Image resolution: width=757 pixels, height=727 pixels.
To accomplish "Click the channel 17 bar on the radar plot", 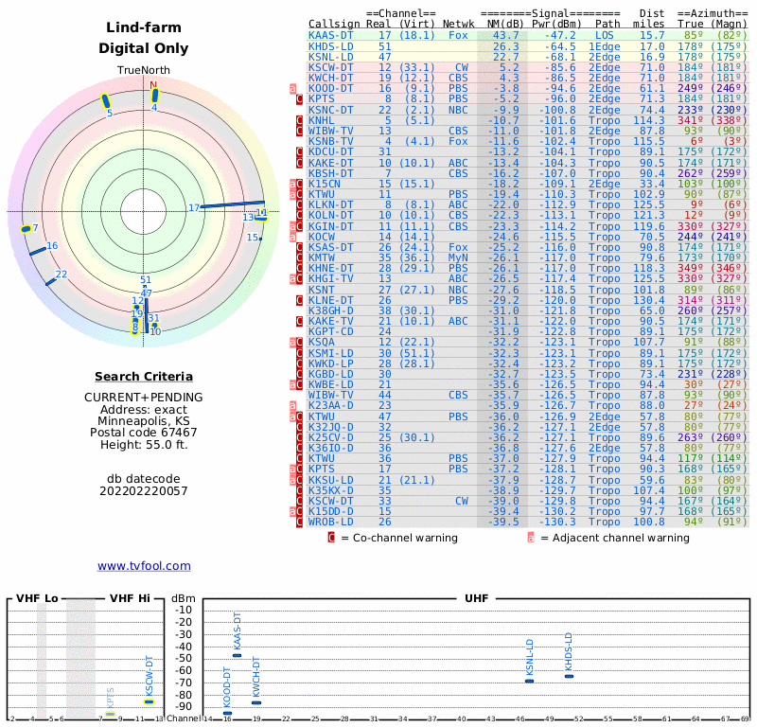I will pos(232,204).
